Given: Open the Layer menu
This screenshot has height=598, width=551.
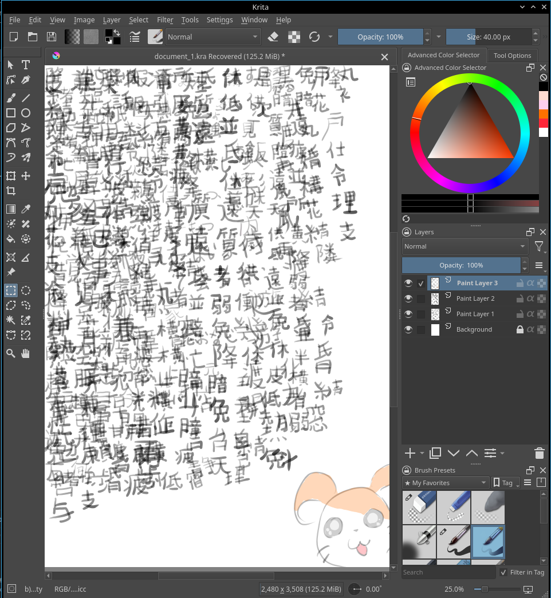Looking at the screenshot, I should [x=111, y=20].
